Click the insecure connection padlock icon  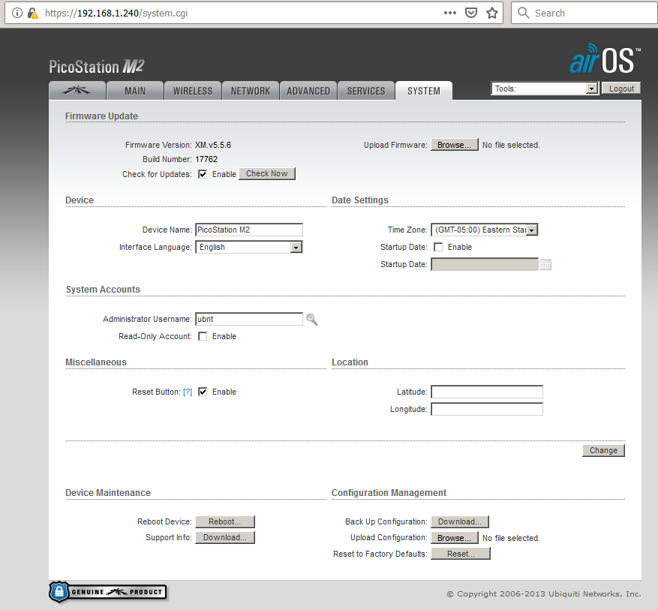click(x=32, y=13)
